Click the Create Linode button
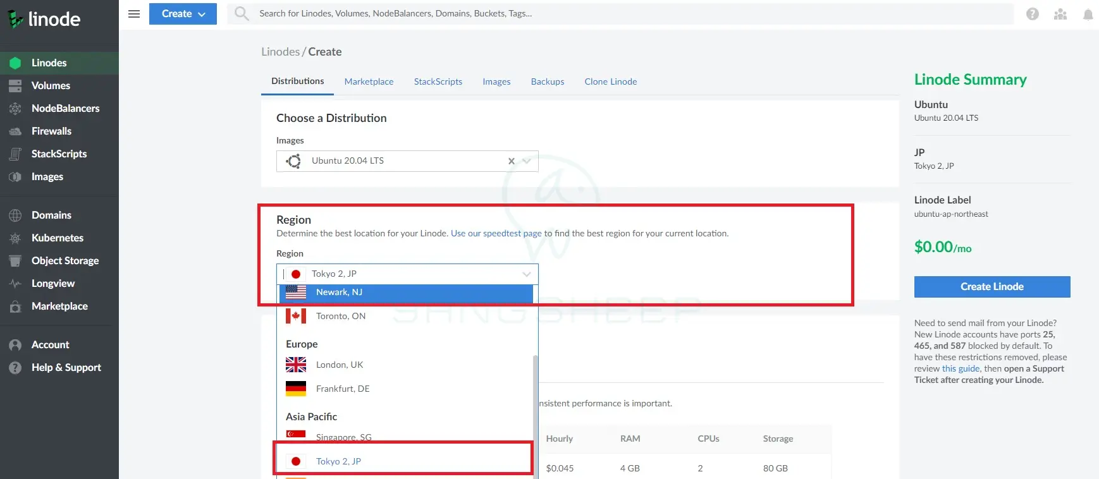 click(x=992, y=287)
